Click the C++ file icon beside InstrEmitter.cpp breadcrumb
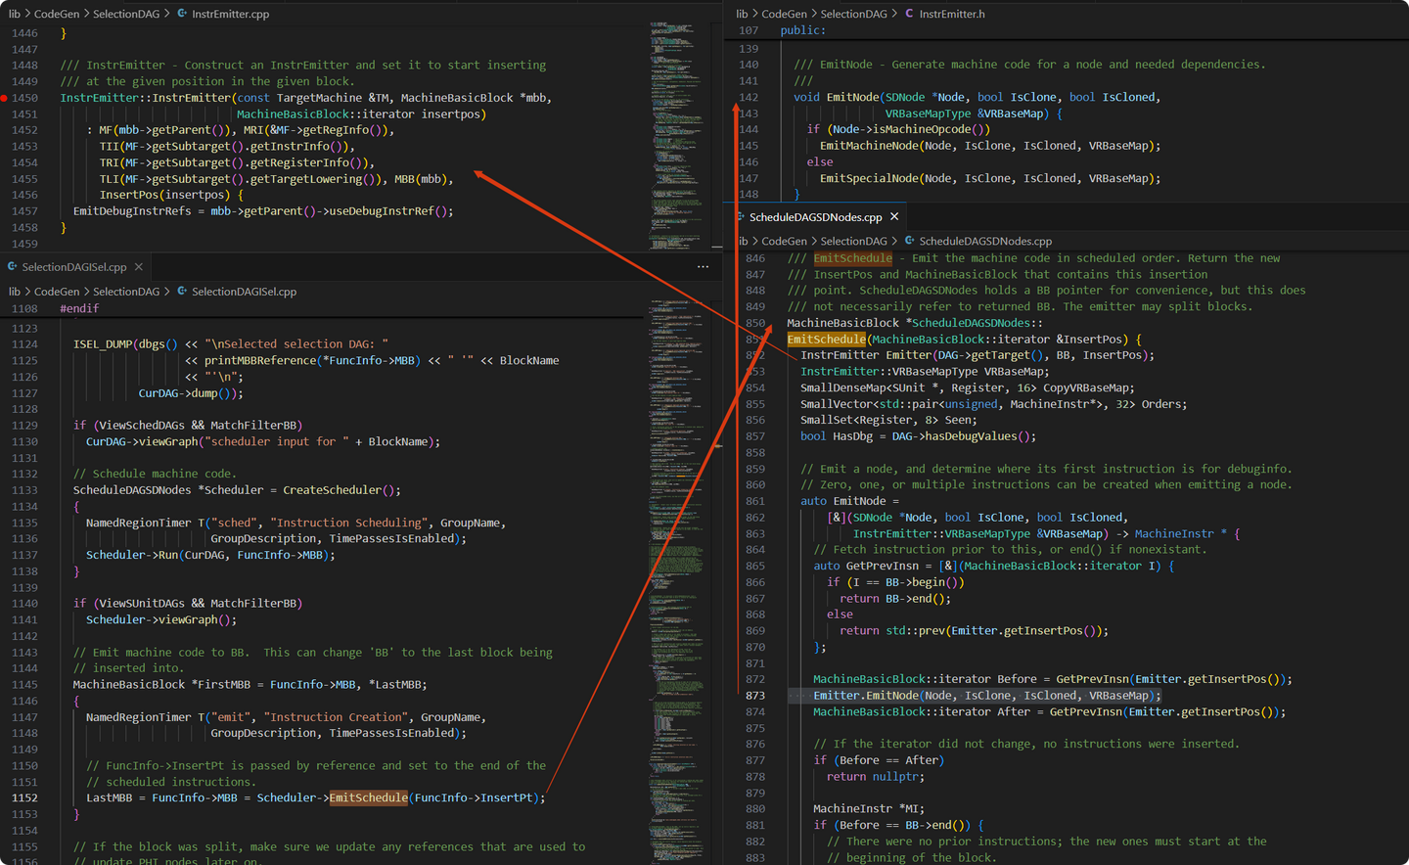 (182, 14)
